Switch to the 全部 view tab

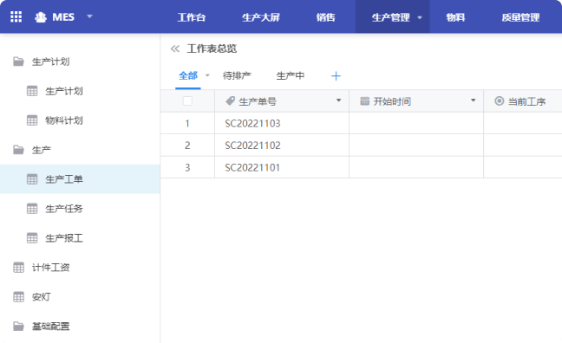[188, 75]
